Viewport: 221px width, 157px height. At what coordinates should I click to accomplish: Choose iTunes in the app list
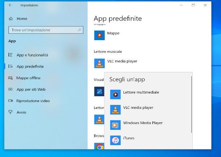click(129, 138)
